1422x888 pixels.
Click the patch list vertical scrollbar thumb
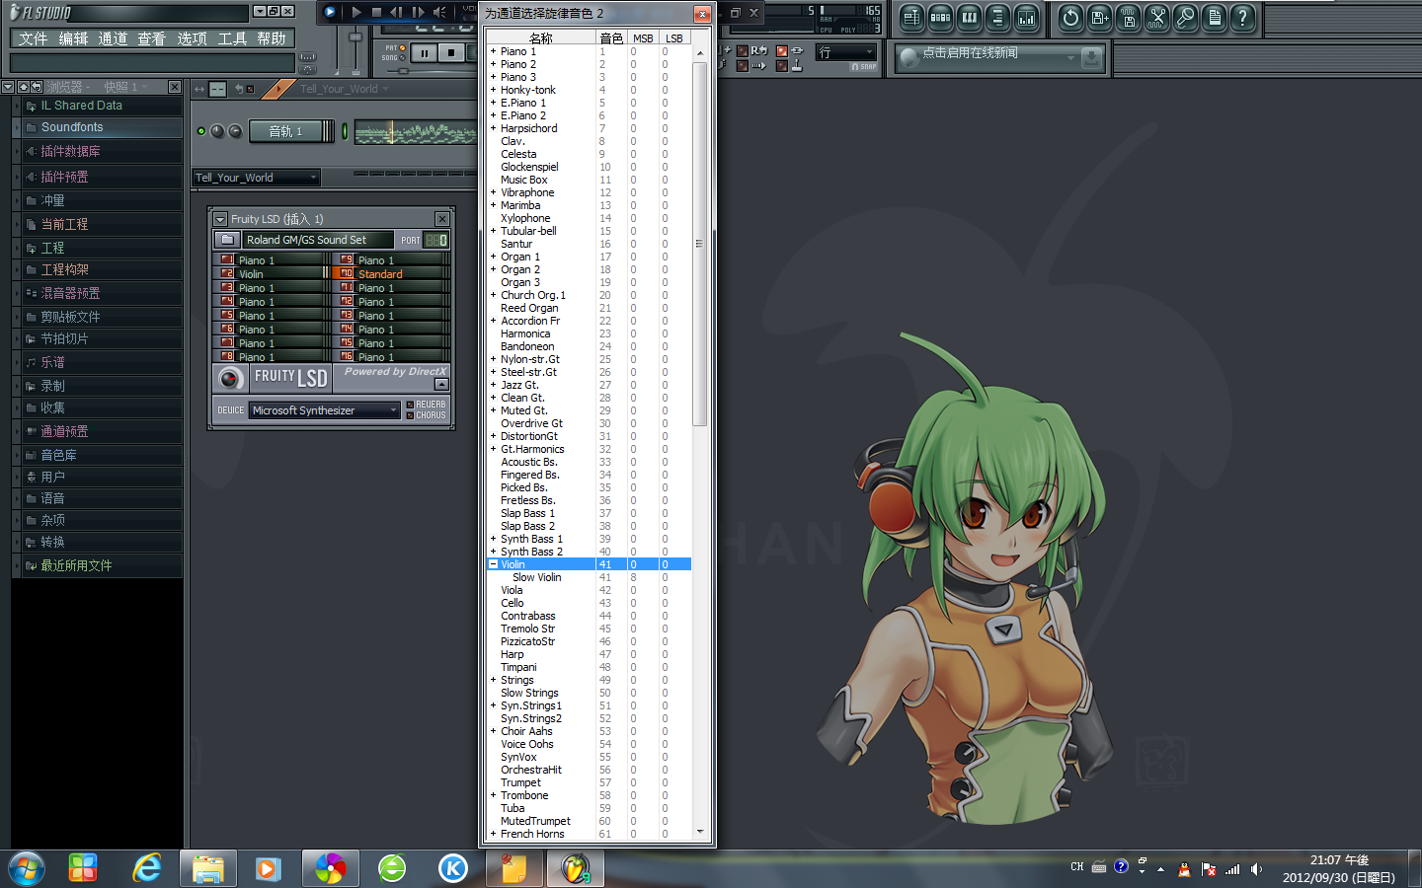tap(700, 244)
